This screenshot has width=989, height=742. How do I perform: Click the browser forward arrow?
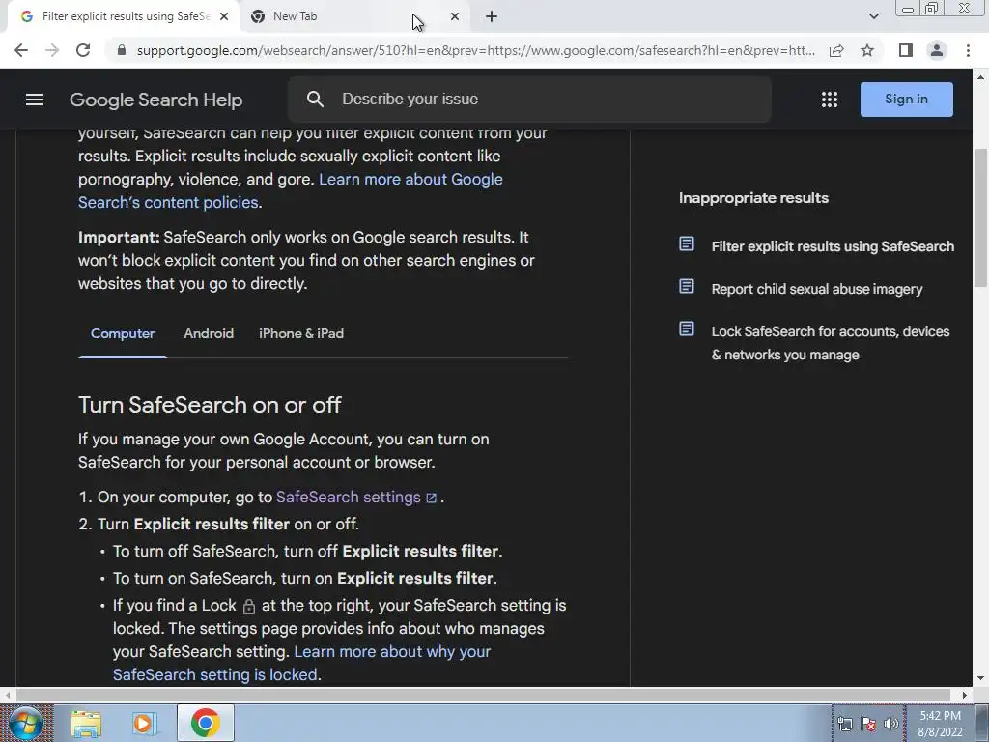(52, 50)
